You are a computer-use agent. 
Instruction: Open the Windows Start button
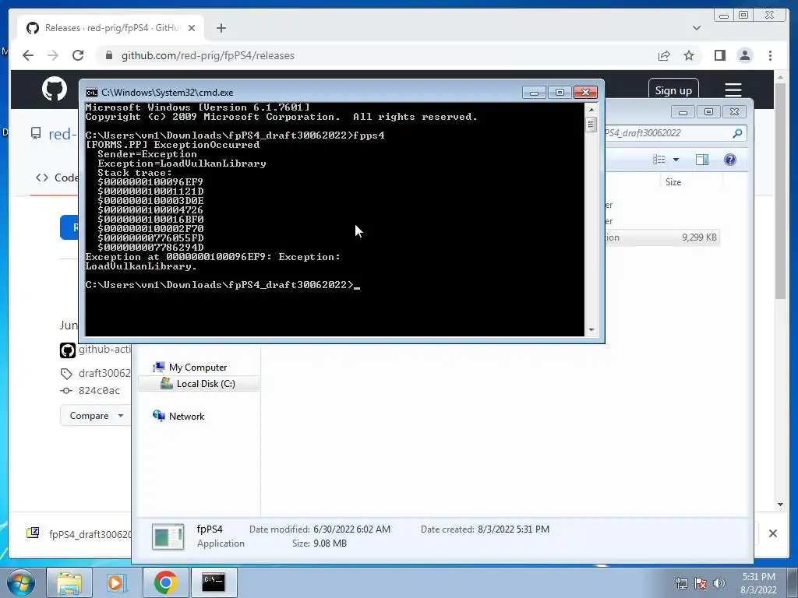tap(20, 582)
